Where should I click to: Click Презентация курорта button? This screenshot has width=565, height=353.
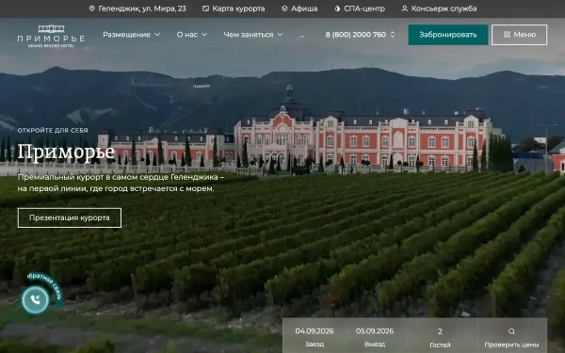click(70, 217)
